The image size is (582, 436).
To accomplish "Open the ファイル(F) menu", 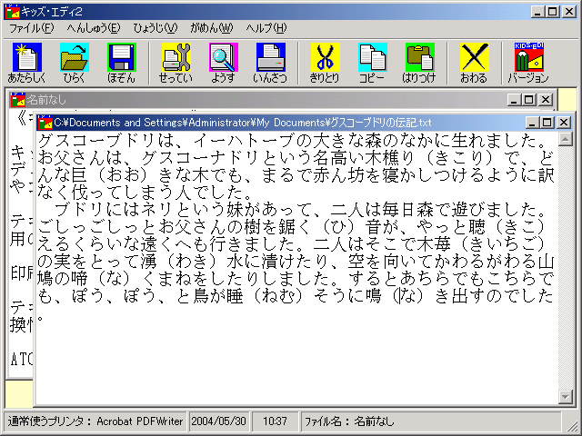I will [31, 28].
